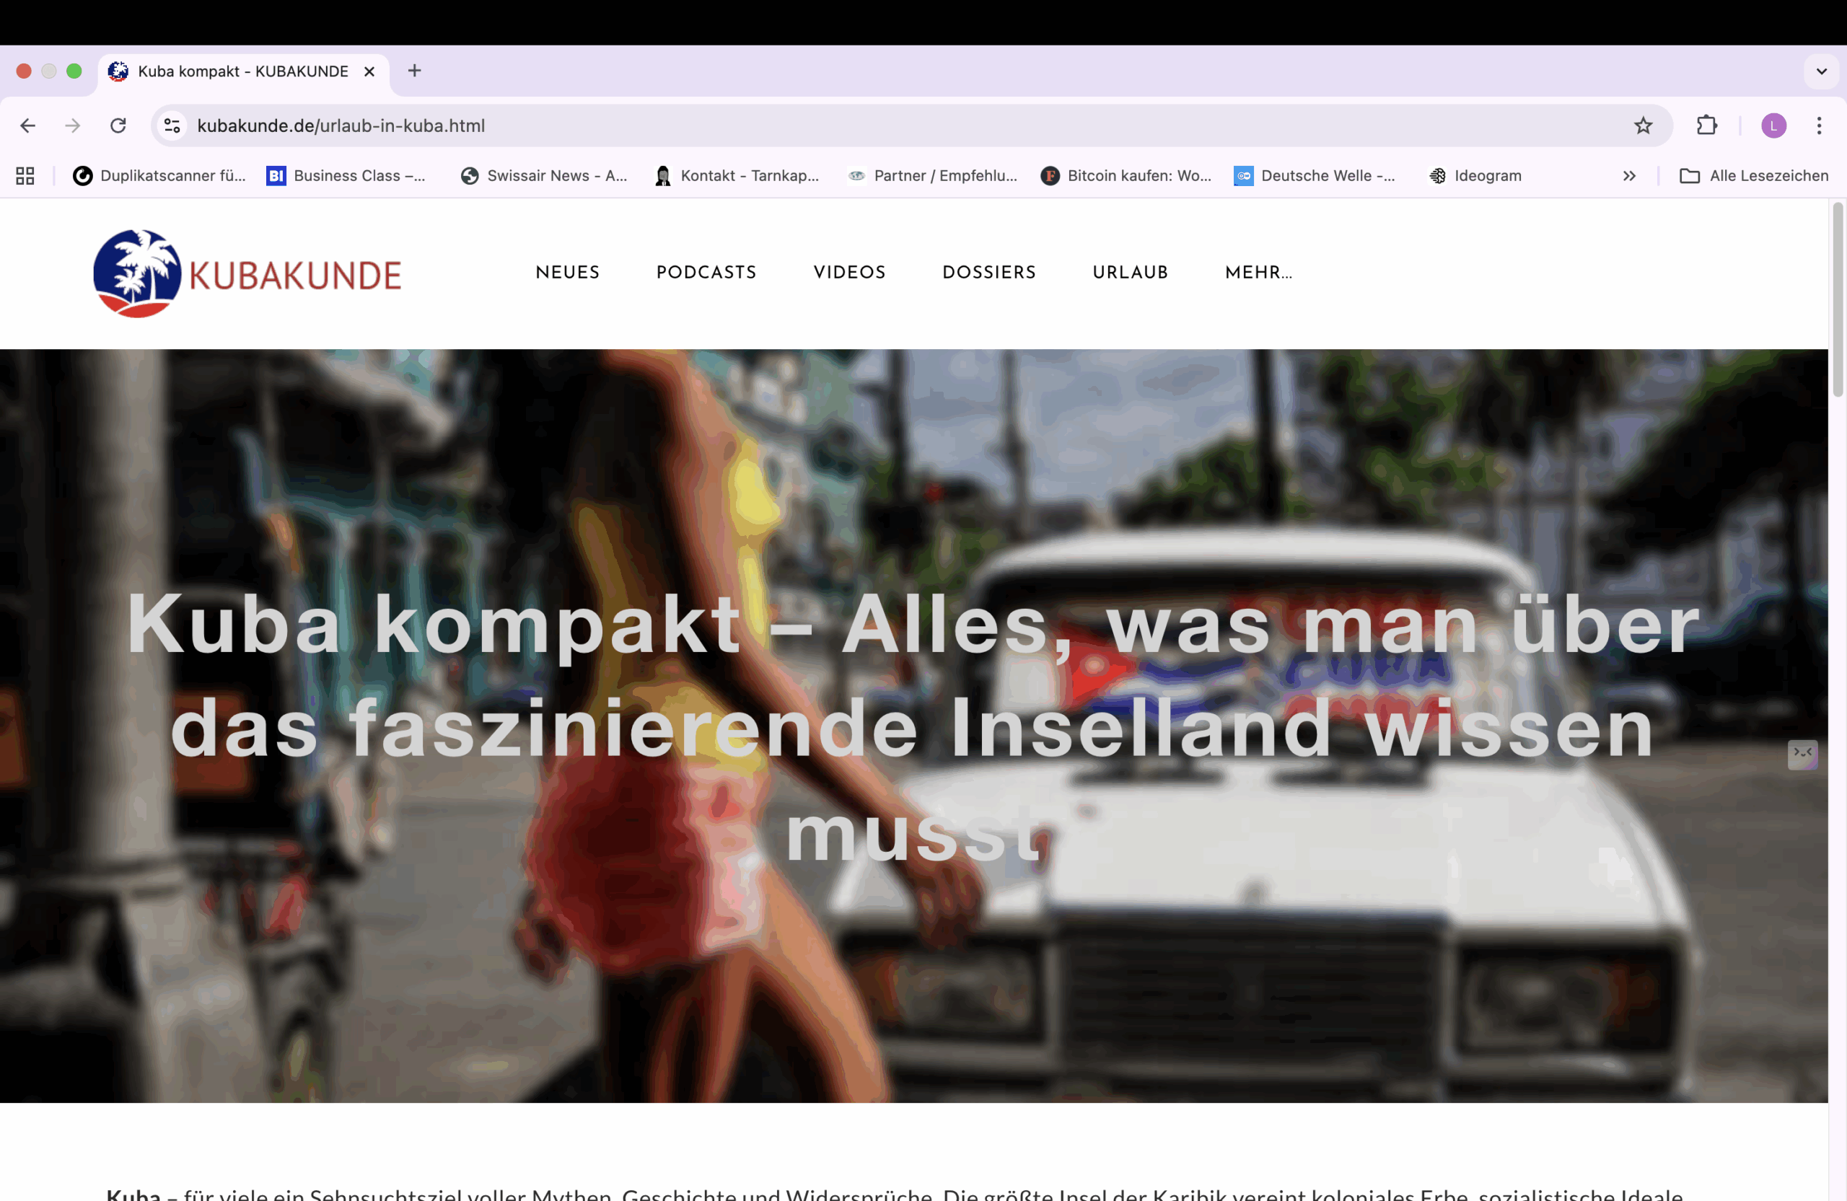This screenshot has width=1847, height=1201.
Task: Click the site information icon in address bar
Action: 172,126
